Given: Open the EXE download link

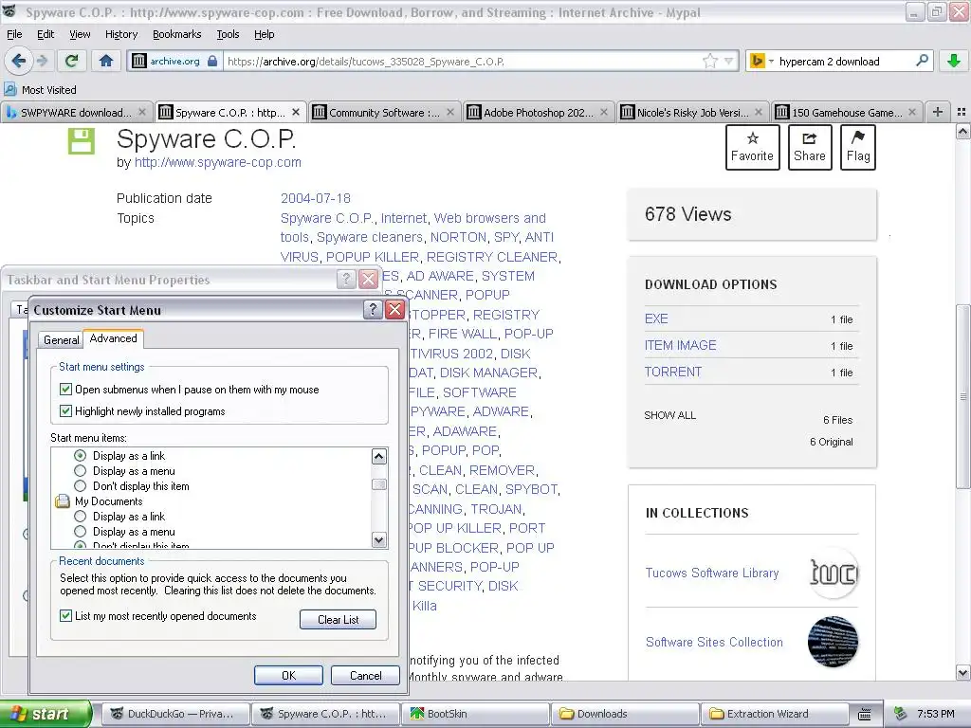Looking at the screenshot, I should pos(656,318).
